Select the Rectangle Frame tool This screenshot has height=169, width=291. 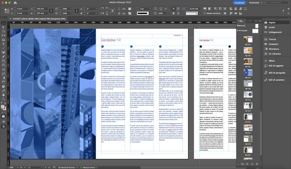4,61
